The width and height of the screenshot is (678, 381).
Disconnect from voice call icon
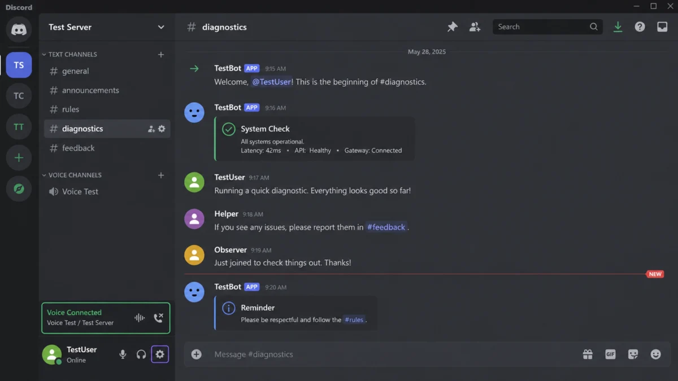158,318
